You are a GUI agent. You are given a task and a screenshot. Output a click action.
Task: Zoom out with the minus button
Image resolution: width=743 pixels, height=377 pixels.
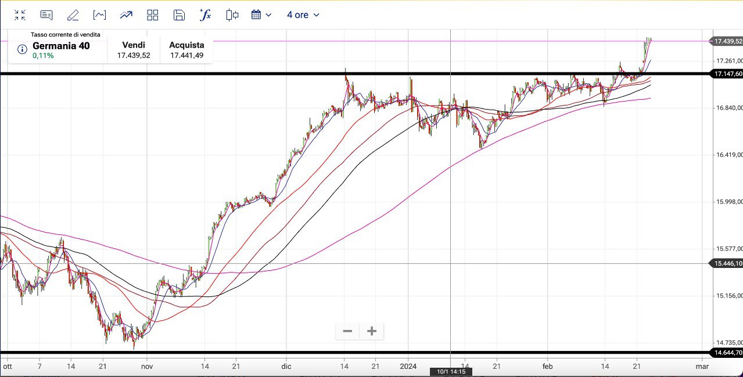[x=347, y=331]
